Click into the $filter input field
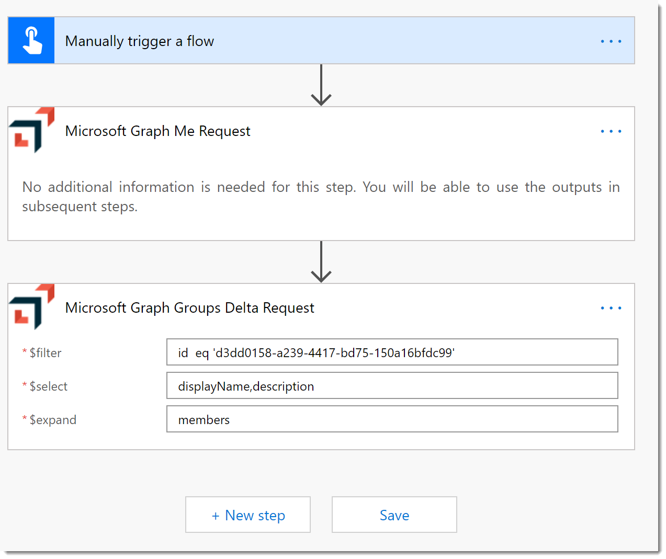666x559 pixels. point(392,352)
